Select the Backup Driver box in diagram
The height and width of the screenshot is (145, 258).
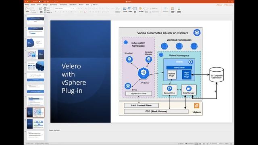pos(169,90)
